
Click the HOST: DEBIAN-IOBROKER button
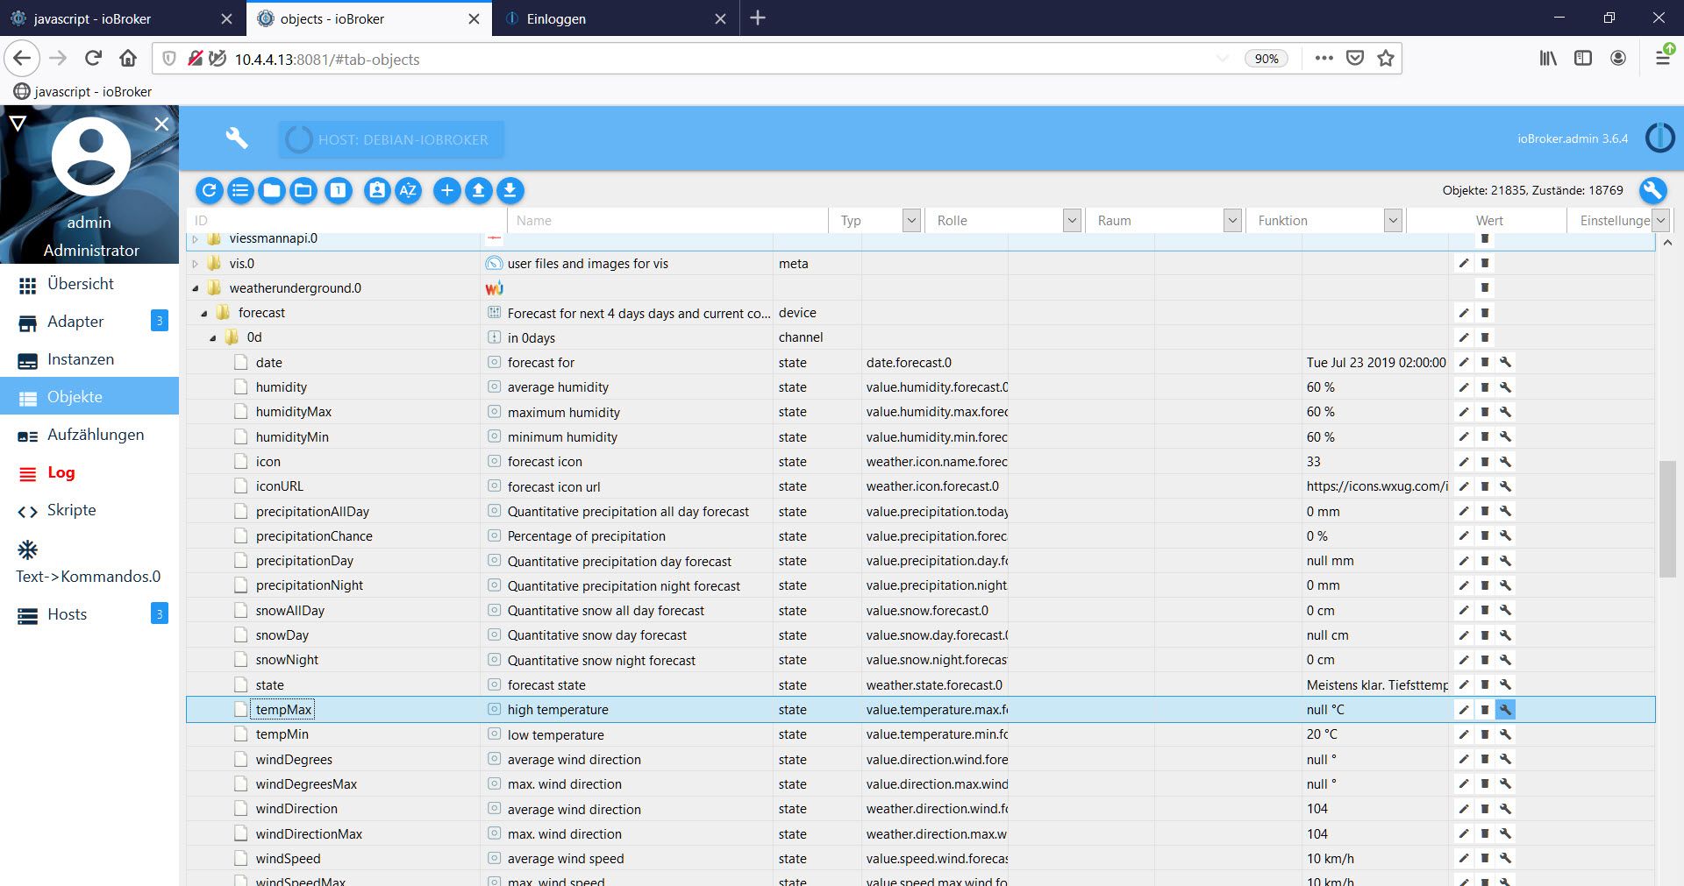click(391, 139)
